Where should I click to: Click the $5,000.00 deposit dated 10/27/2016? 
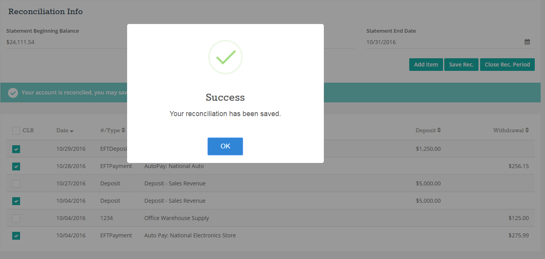pyautogui.click(x=428, y=183)
